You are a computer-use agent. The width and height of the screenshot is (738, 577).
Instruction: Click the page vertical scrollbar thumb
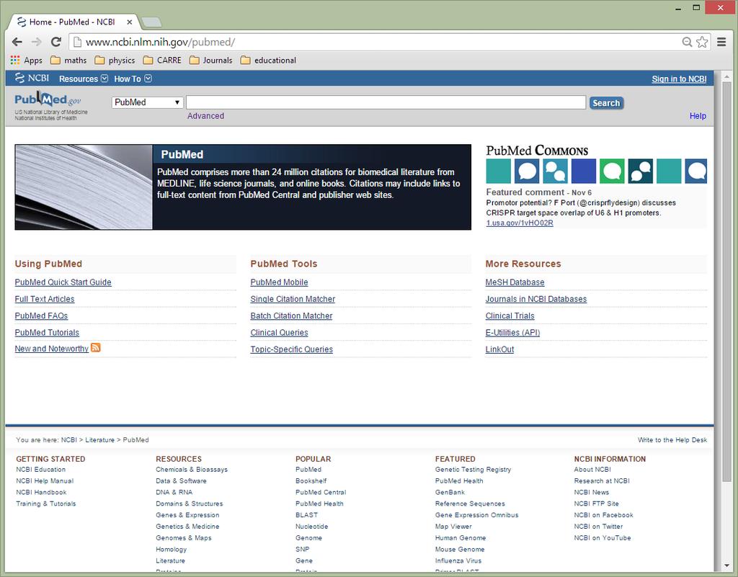[x=726, y=282]
